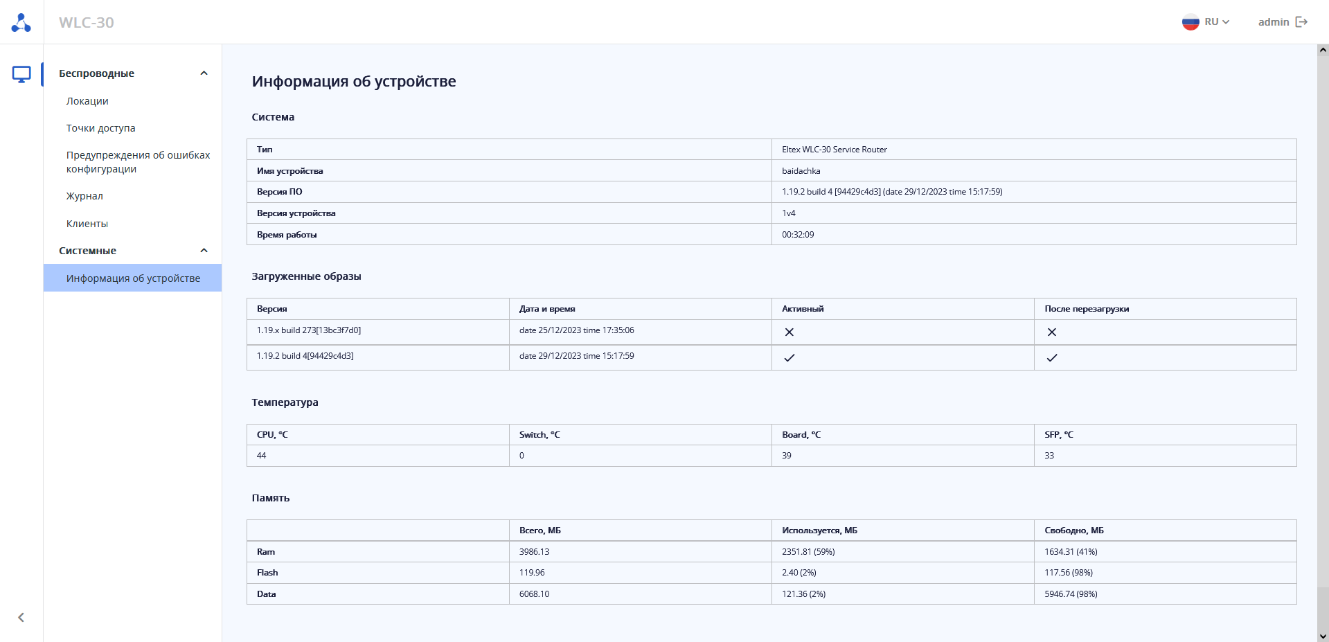Collapse the Беспроводные section
The height and width of the screenshot is (642, 1329).
pyautogui.click(x=204, y=73)
